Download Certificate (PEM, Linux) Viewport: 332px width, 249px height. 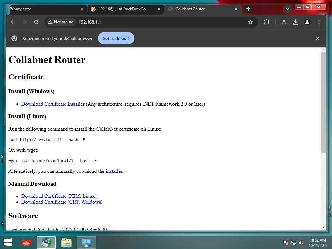[x=59, y=196]
